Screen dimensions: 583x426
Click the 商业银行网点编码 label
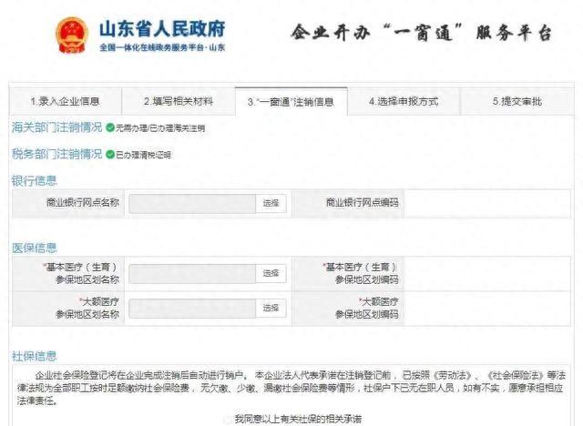coord(363,202)
